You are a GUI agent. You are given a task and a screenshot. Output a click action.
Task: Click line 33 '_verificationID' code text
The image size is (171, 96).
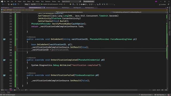[40, 50]
